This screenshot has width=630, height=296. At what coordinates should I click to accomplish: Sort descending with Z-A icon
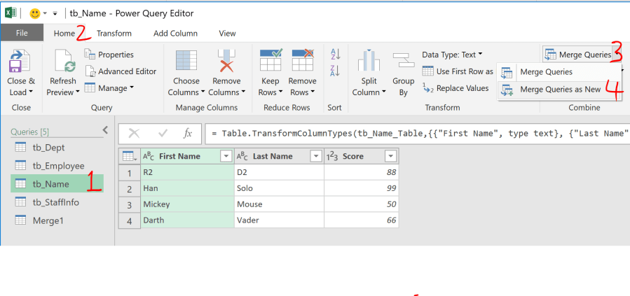335,70
